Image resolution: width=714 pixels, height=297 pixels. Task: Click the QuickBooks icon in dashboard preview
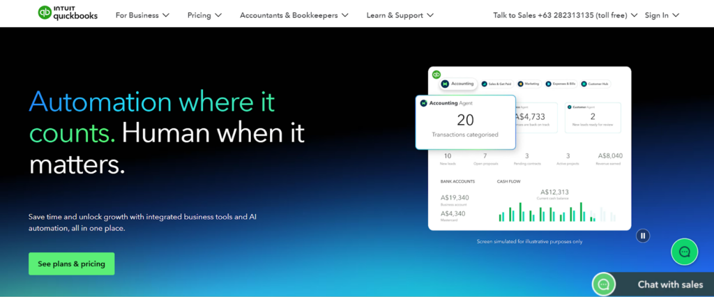[436, 75]
